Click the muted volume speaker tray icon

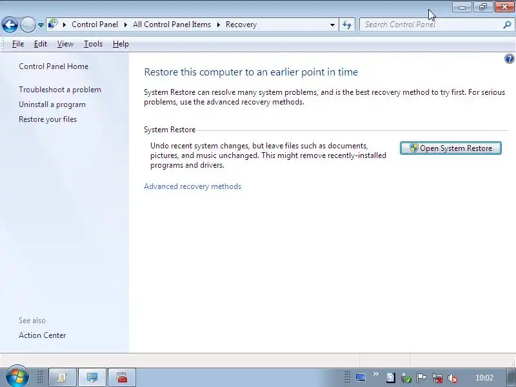[x=453, y=378]
